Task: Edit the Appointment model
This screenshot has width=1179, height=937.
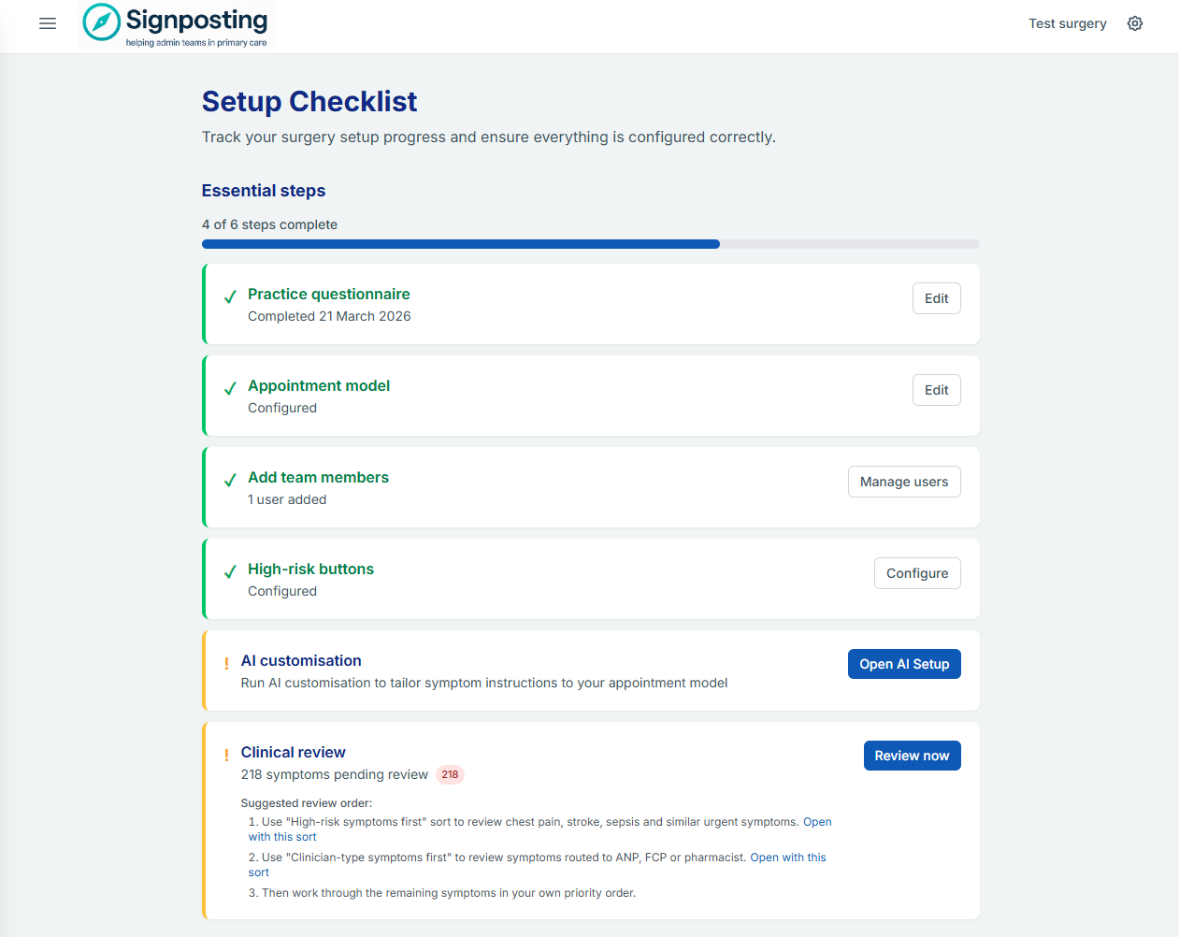Action: (x=936, y=389)
